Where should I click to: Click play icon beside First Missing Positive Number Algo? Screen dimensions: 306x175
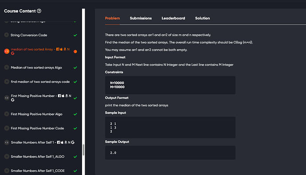coord(7,114)
